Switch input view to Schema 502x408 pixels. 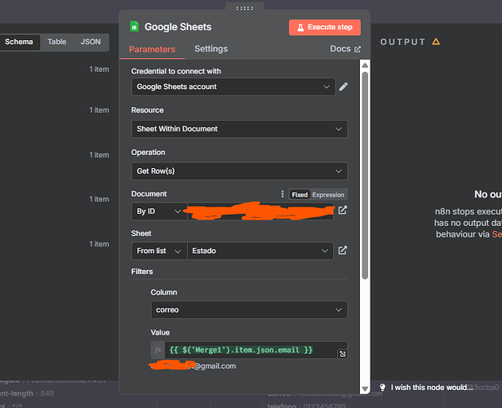(x=19, y=42)
